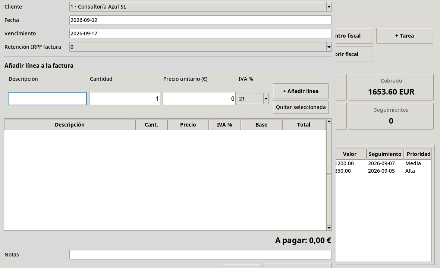Click the Prioridad column header in the background table
The image size is (440, 268).
click(418, 154)
